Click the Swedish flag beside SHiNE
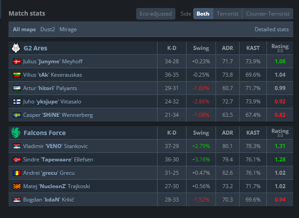Screen dimensions: 299x218 [x=17, y=115]
